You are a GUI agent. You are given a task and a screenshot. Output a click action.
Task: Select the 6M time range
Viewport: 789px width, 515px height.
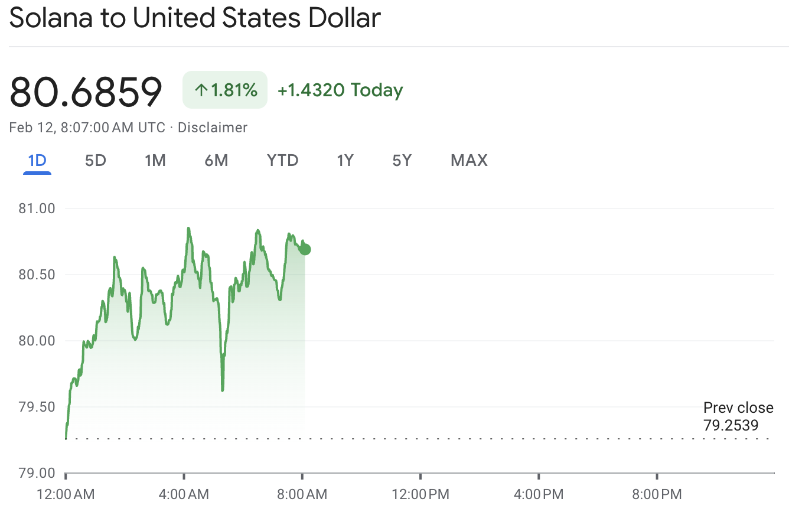coord(216,160)
